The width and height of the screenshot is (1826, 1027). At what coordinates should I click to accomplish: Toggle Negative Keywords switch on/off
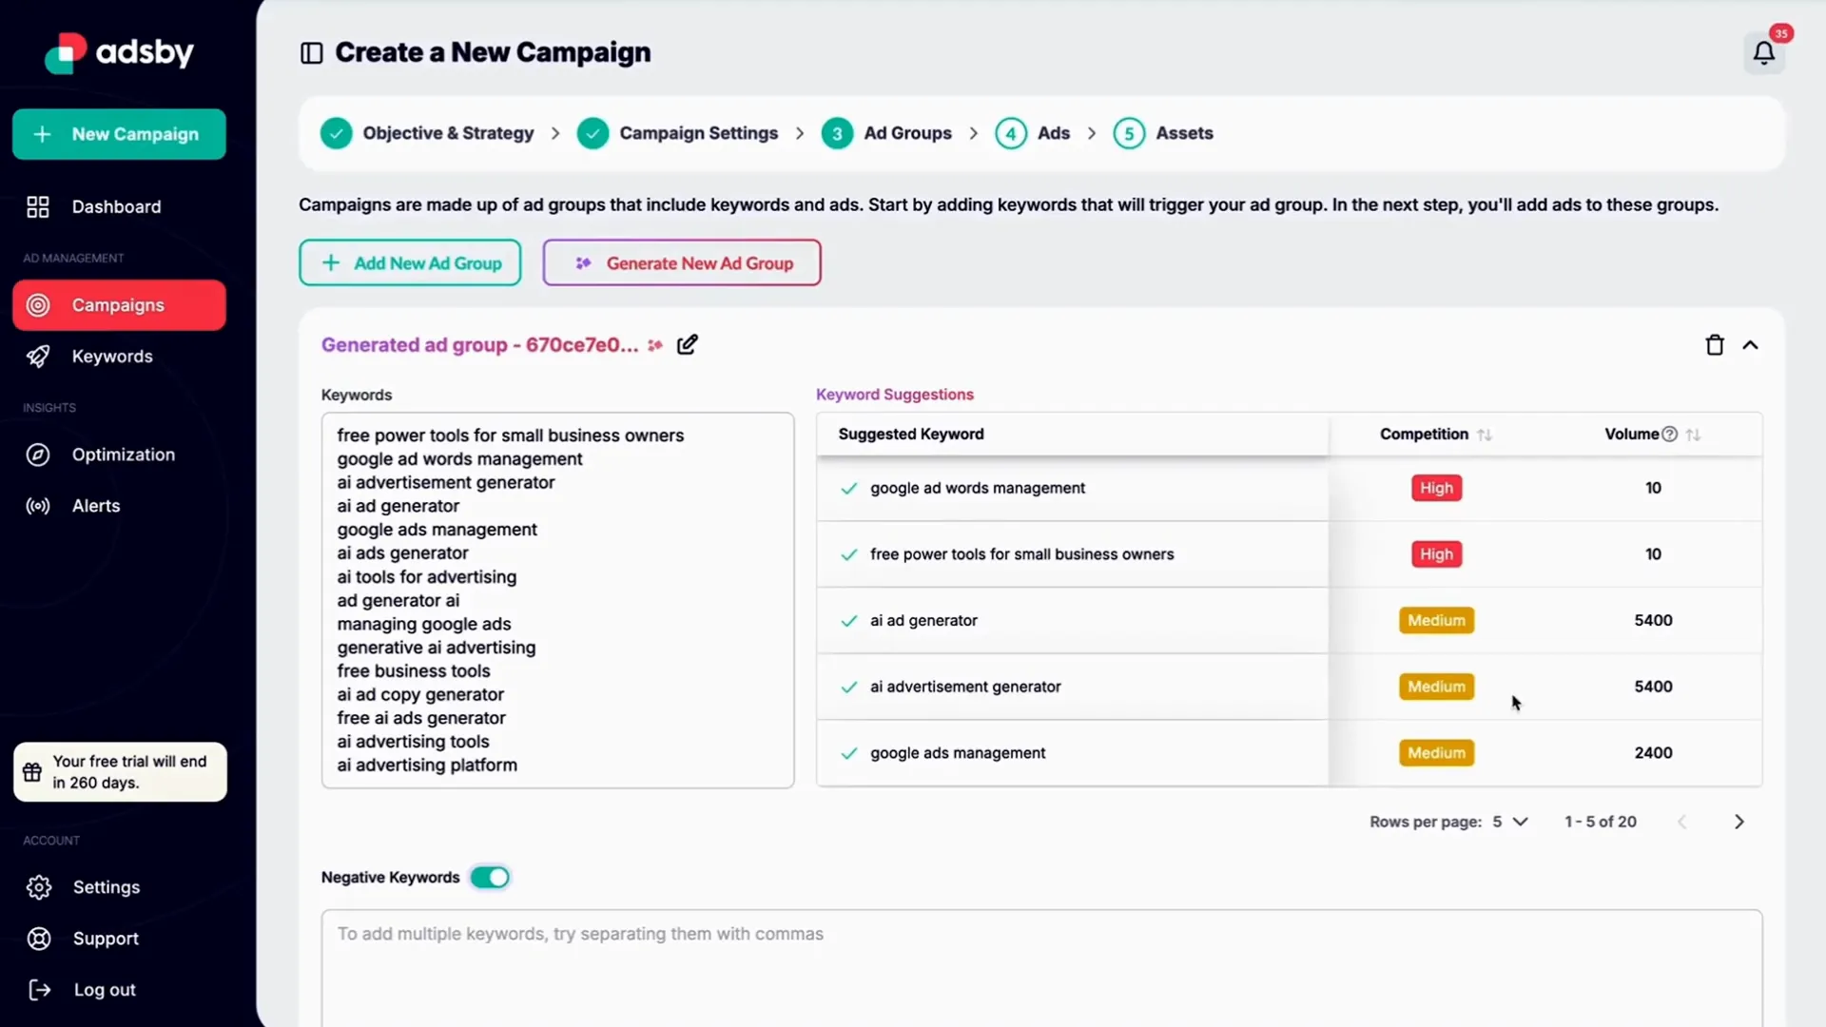point(489,877)
